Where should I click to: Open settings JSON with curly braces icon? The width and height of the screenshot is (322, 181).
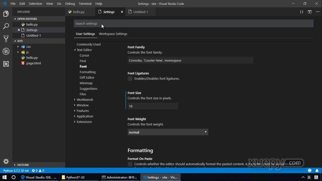point(302,12)
